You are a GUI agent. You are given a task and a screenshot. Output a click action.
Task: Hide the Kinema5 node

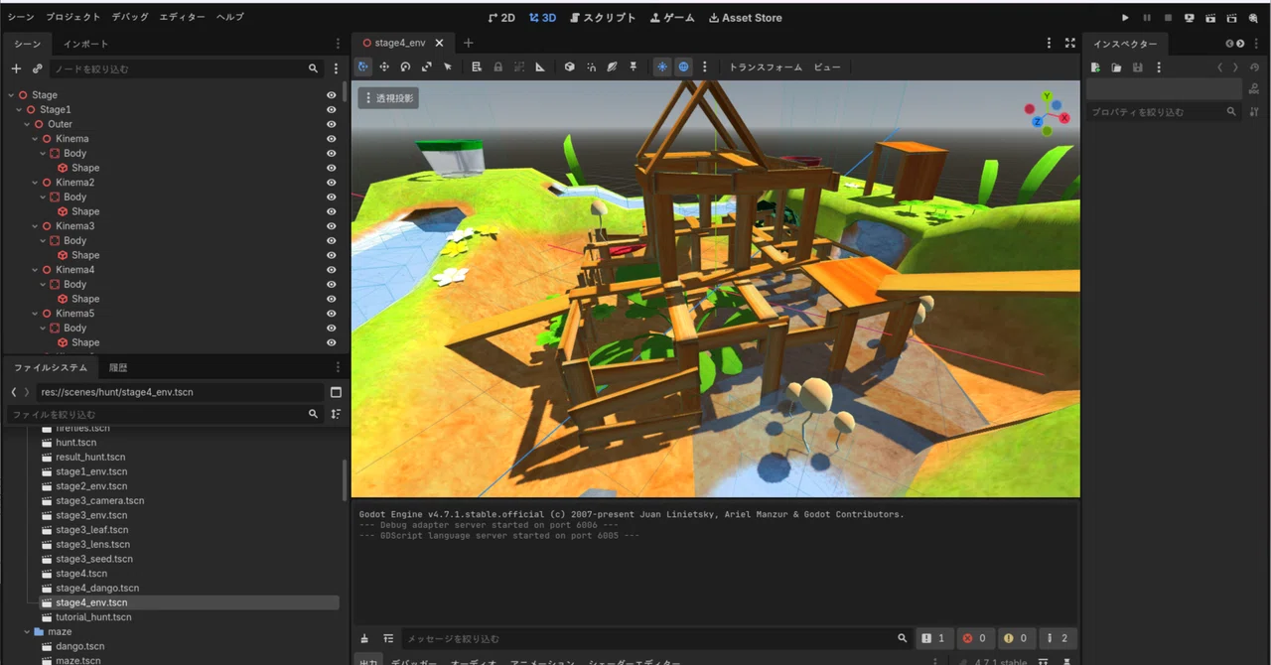(x=332, y=314)
